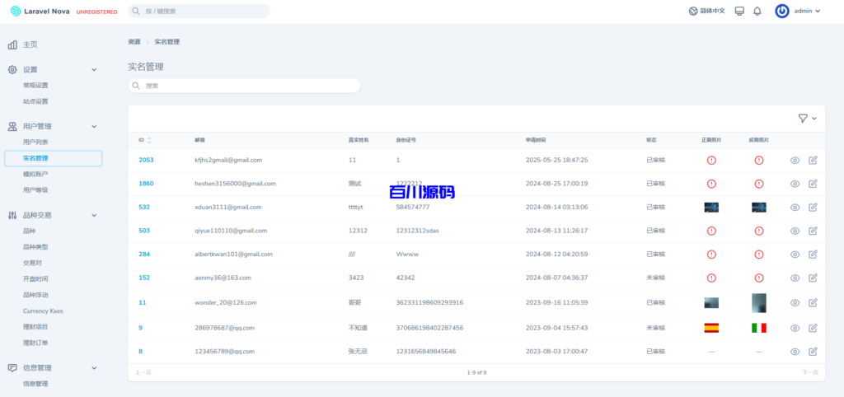This screenshot has height=397, width=844.
Task: Edit record 9
Action: (x=813, y=328)
